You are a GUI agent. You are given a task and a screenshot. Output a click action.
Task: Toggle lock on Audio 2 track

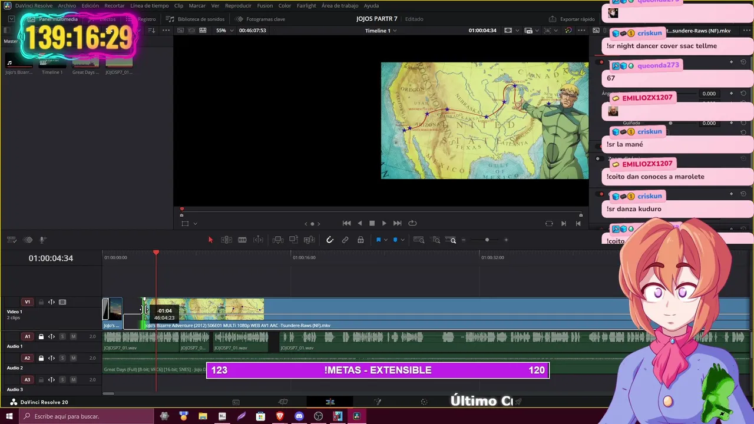pyautogui.click(x=41, y=358)
